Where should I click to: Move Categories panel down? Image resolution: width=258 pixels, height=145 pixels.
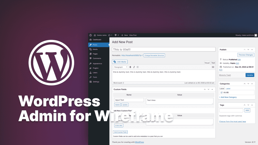[x=248, y=84]
